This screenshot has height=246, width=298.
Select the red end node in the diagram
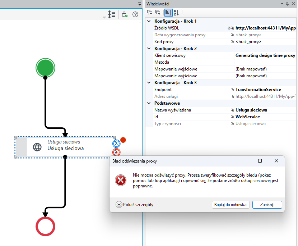point(45,226)
